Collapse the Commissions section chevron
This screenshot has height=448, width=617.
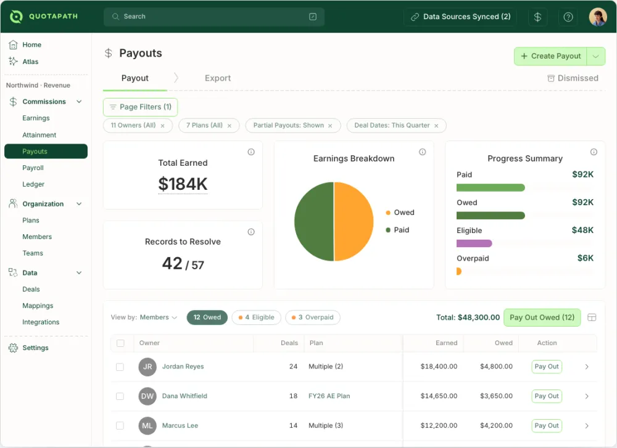pyautogui.click(x=79, y=102)
